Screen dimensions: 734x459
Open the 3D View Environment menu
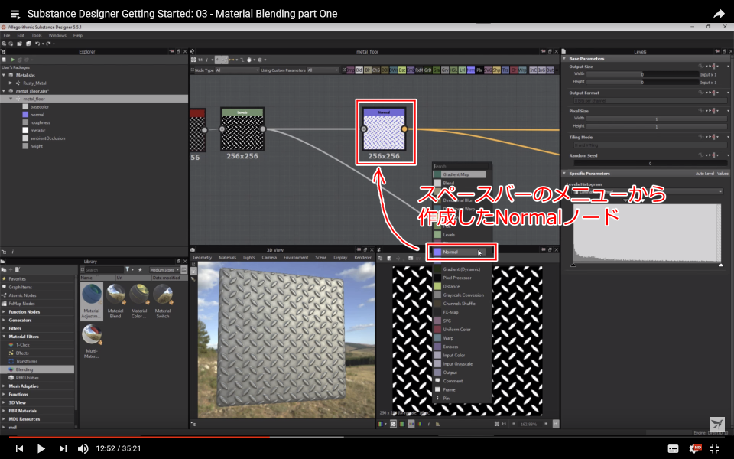(x=296, y=258)
